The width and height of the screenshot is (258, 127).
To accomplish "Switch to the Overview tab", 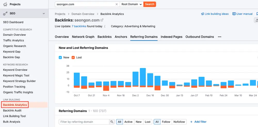I will coord(62,37).
